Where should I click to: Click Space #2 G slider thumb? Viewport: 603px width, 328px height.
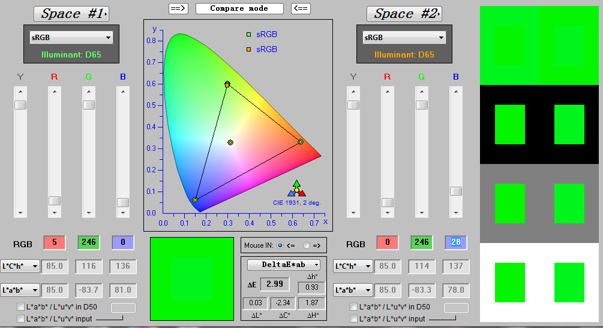[x=422, y=105]
